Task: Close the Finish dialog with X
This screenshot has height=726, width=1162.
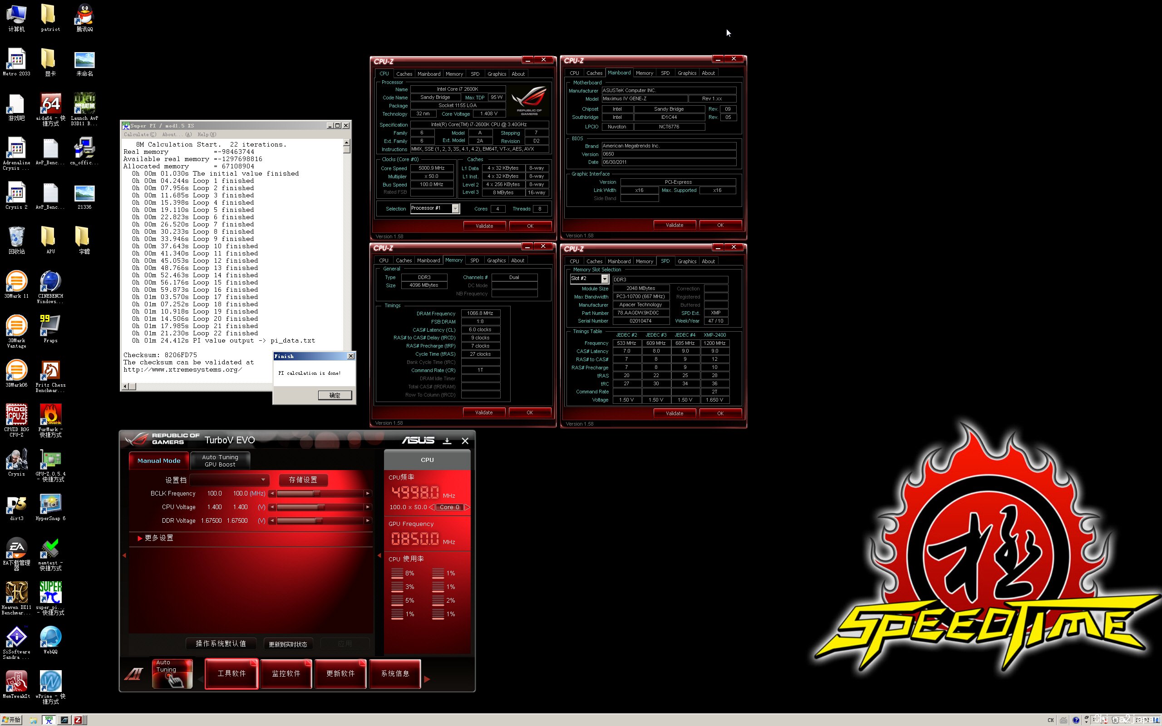Action: point(350,356)
